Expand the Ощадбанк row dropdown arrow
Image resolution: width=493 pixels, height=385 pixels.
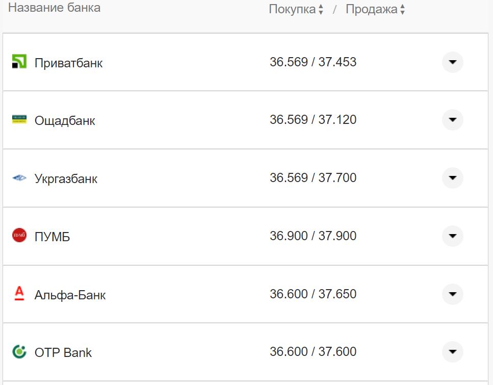452,120
